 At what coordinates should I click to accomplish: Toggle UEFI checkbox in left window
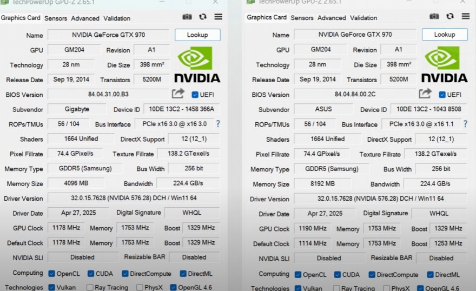point(195,95)
